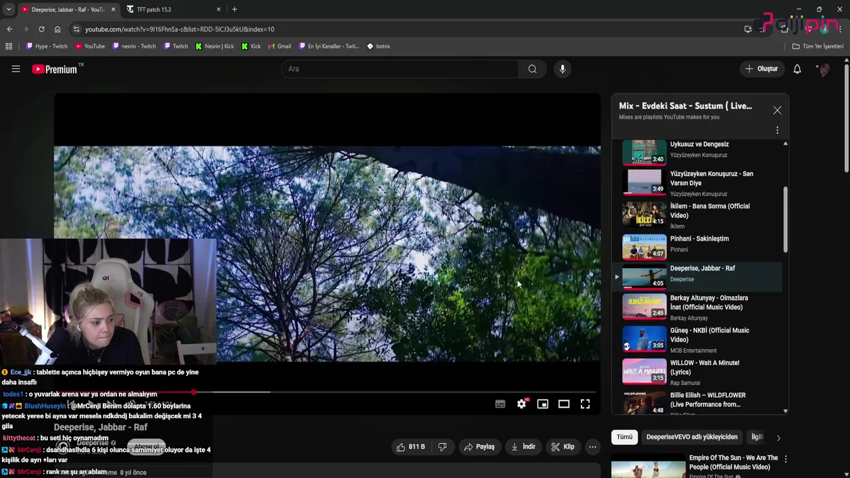Dislike the video
The height and width of the screenshot is (478, 850).
point(442,447)
